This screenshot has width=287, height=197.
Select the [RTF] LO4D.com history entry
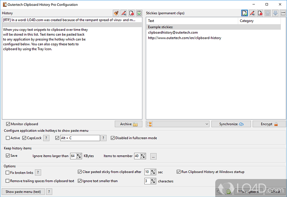point(72,20)
